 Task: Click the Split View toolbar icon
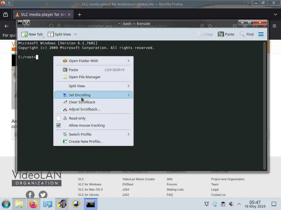50,34
